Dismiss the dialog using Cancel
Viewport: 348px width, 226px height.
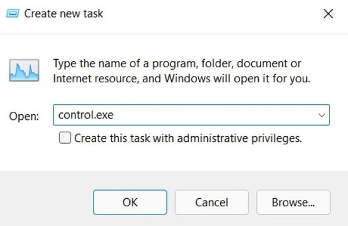(x=212, y=202)
